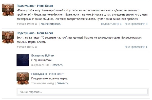Open the bear avatar of the second post
The height and width of the screenshot is (100, 152).
8,37
